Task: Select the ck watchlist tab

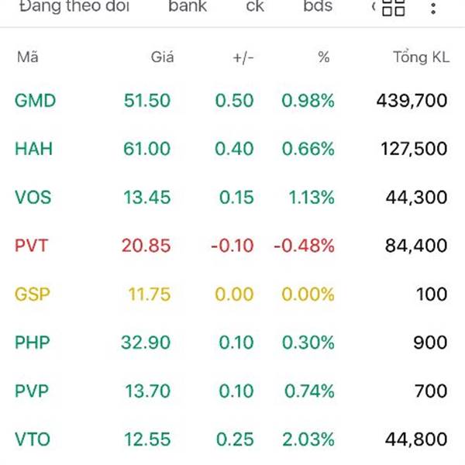Action: coord(255,6)
